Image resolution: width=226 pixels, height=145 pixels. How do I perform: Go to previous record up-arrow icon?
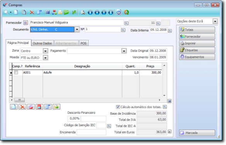coord(97,12)
